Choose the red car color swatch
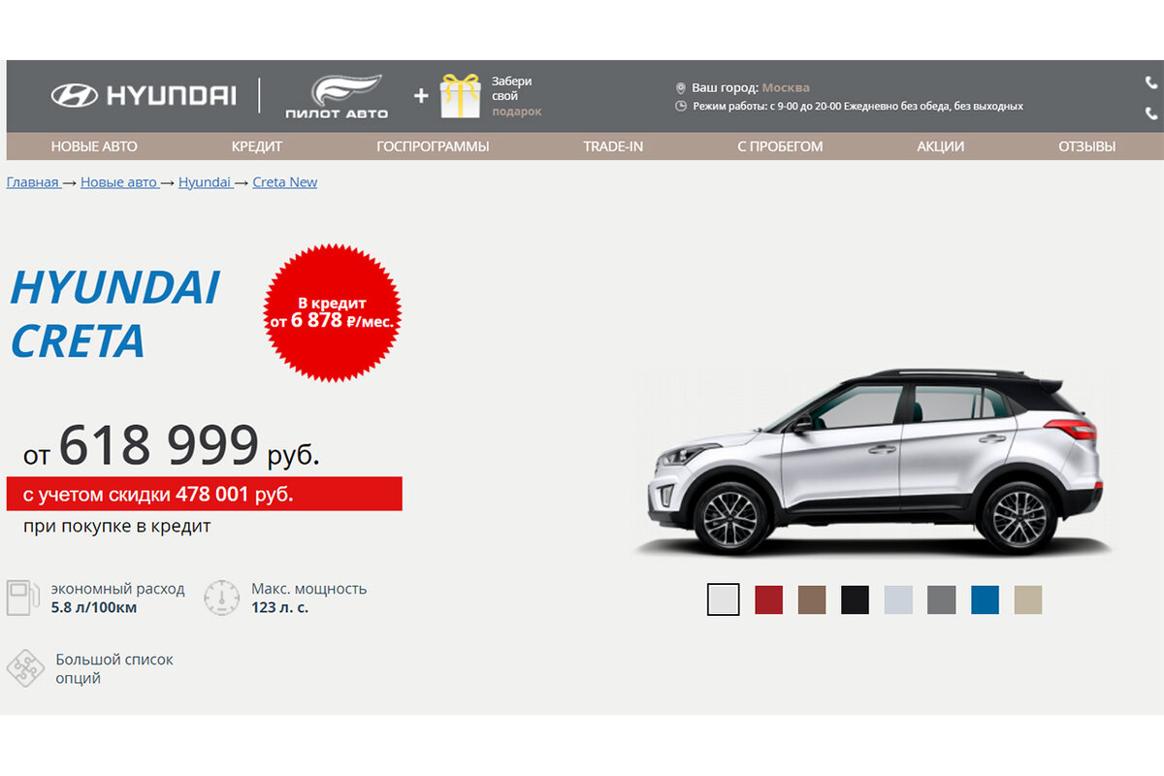This screenshot has width=1164, height=776. 768,599
